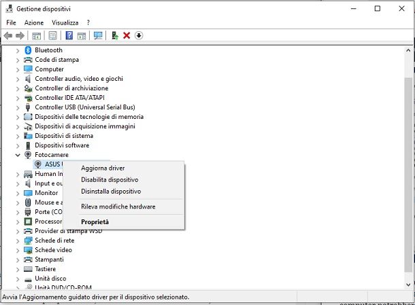The width and height of the screenshot is (415, 305).
Task: Click the Bluetooth device category icon
Action: (x=28, y=50)
